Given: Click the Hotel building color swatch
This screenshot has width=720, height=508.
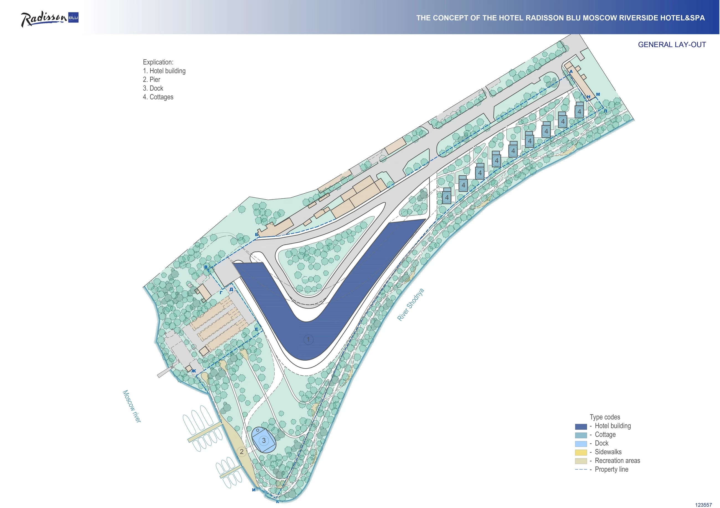Looking at the screenshot, I should point(581,427).
